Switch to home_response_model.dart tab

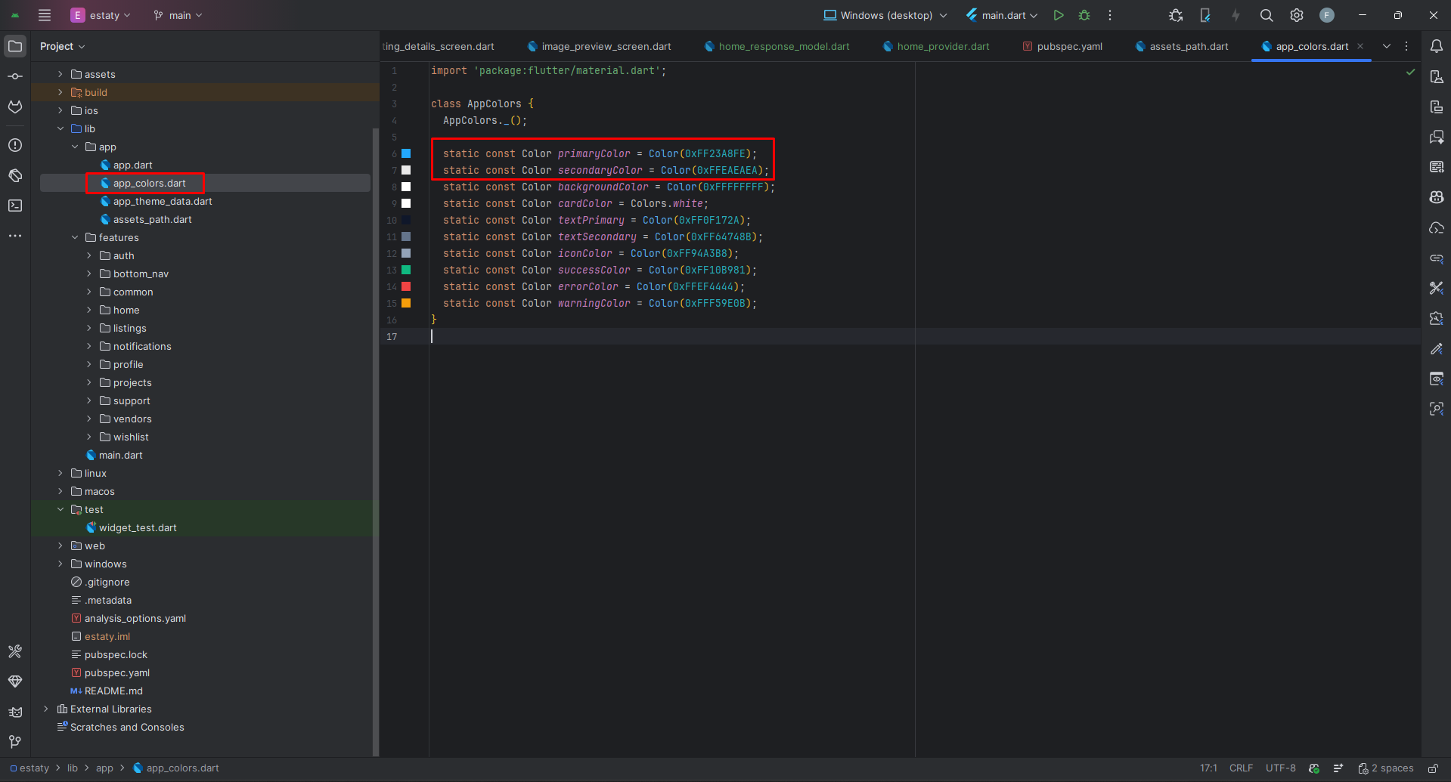pos(777,46)
